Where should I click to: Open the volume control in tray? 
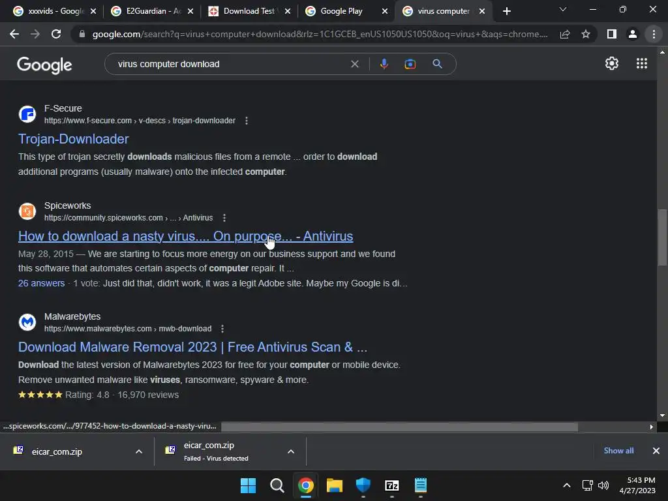(x=603, y=485)
